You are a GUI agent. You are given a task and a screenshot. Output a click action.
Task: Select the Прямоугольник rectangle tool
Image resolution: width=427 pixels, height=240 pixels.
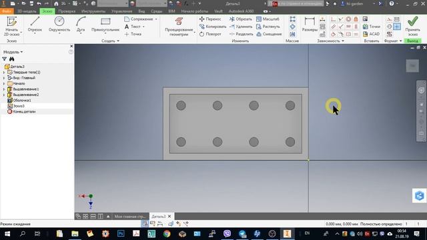105,24
